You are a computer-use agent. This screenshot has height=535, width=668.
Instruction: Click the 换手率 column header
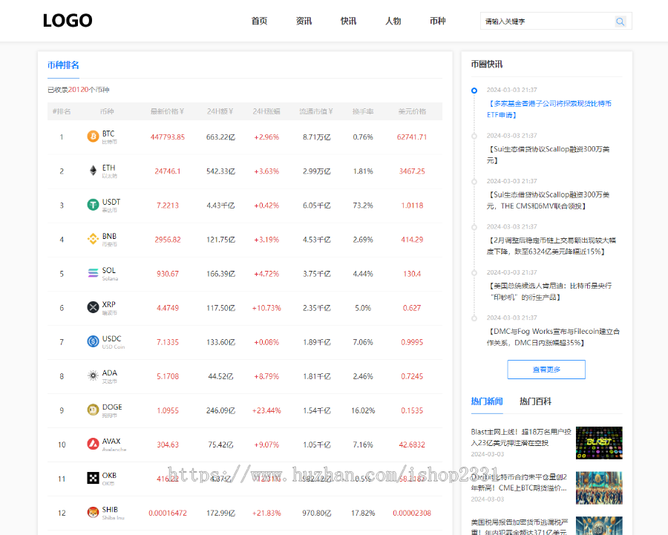click(362, 111)
